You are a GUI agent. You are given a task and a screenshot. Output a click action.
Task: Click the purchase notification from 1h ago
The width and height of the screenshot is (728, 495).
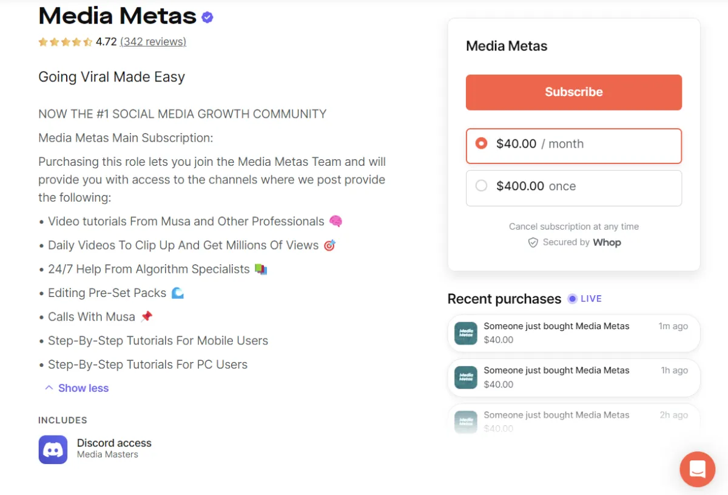pos(573,377)
